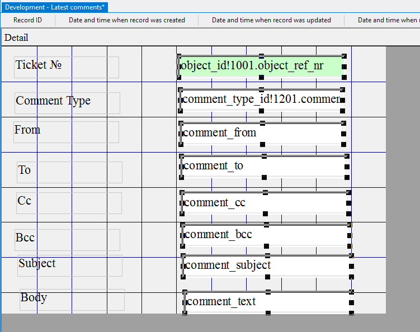
Task: Select the record created date column header
Action: 127,20
